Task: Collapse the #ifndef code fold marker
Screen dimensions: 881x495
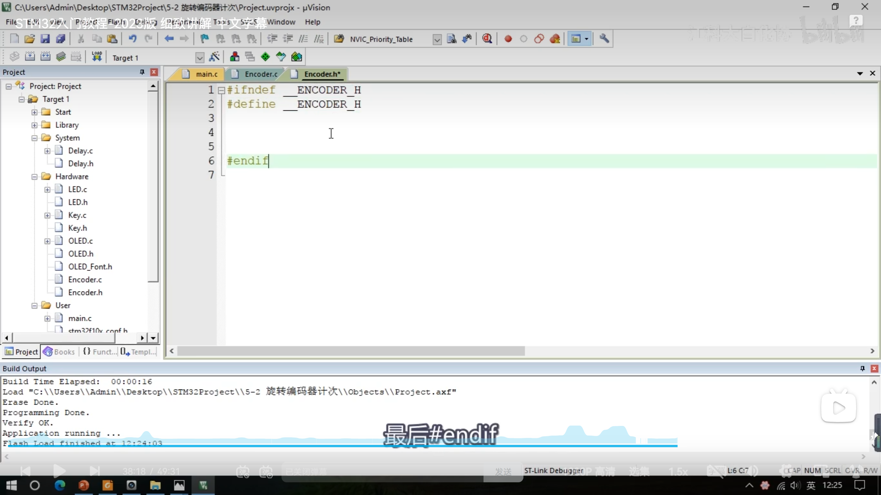Action: tap(222, 90)
